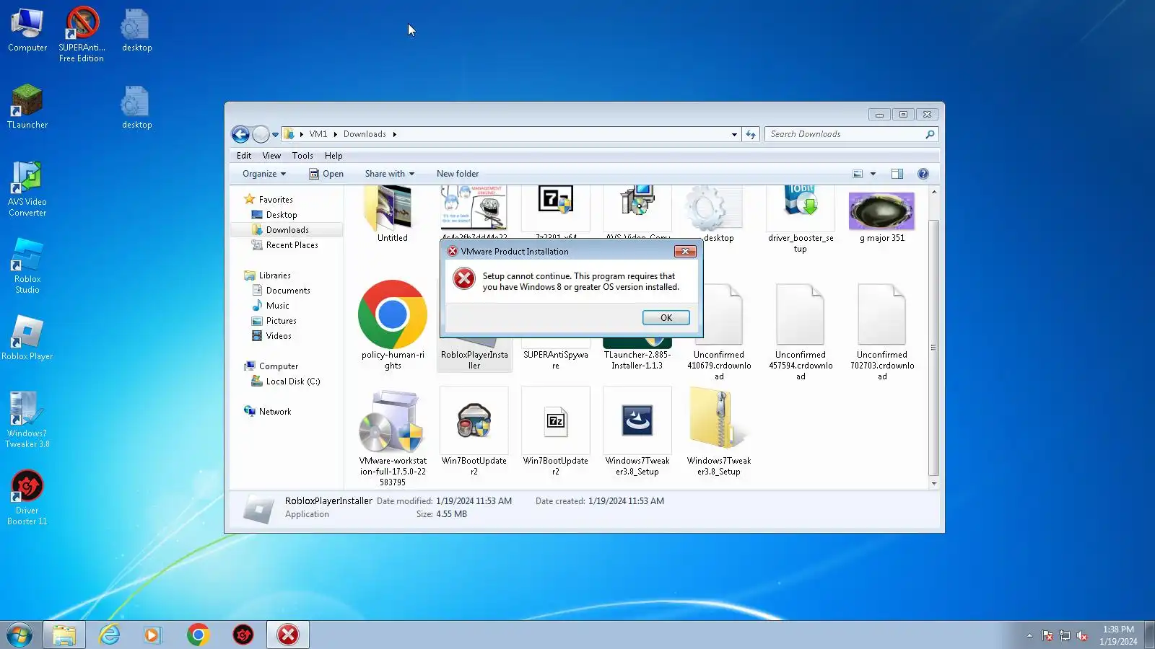Select the Driver Booster 11 desktop shortcut
The width and height of the screenshot is (1155, 649).
pyautogui.click(x=27, y=498)
